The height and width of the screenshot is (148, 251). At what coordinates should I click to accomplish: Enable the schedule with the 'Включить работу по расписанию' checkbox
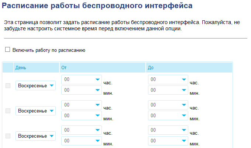[8, 50]
